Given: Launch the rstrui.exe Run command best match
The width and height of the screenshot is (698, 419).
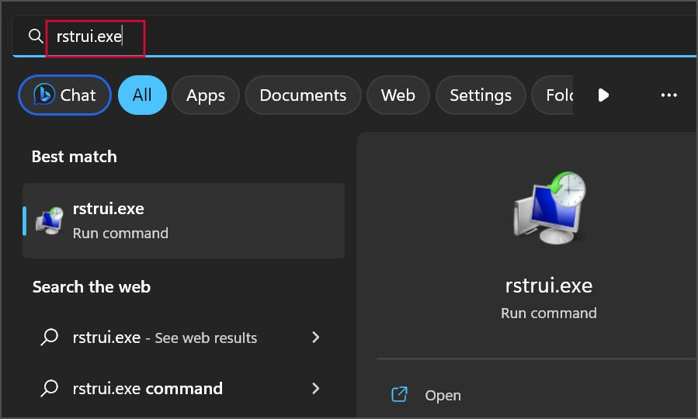Looking at the screenshot, I should pos(184,220).
